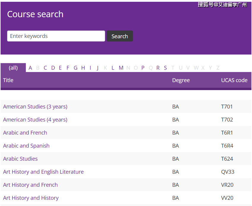Click the Degree column header
Image resolution: width=252 pixels, height=206 pixels.
click(x=181, y=80)
